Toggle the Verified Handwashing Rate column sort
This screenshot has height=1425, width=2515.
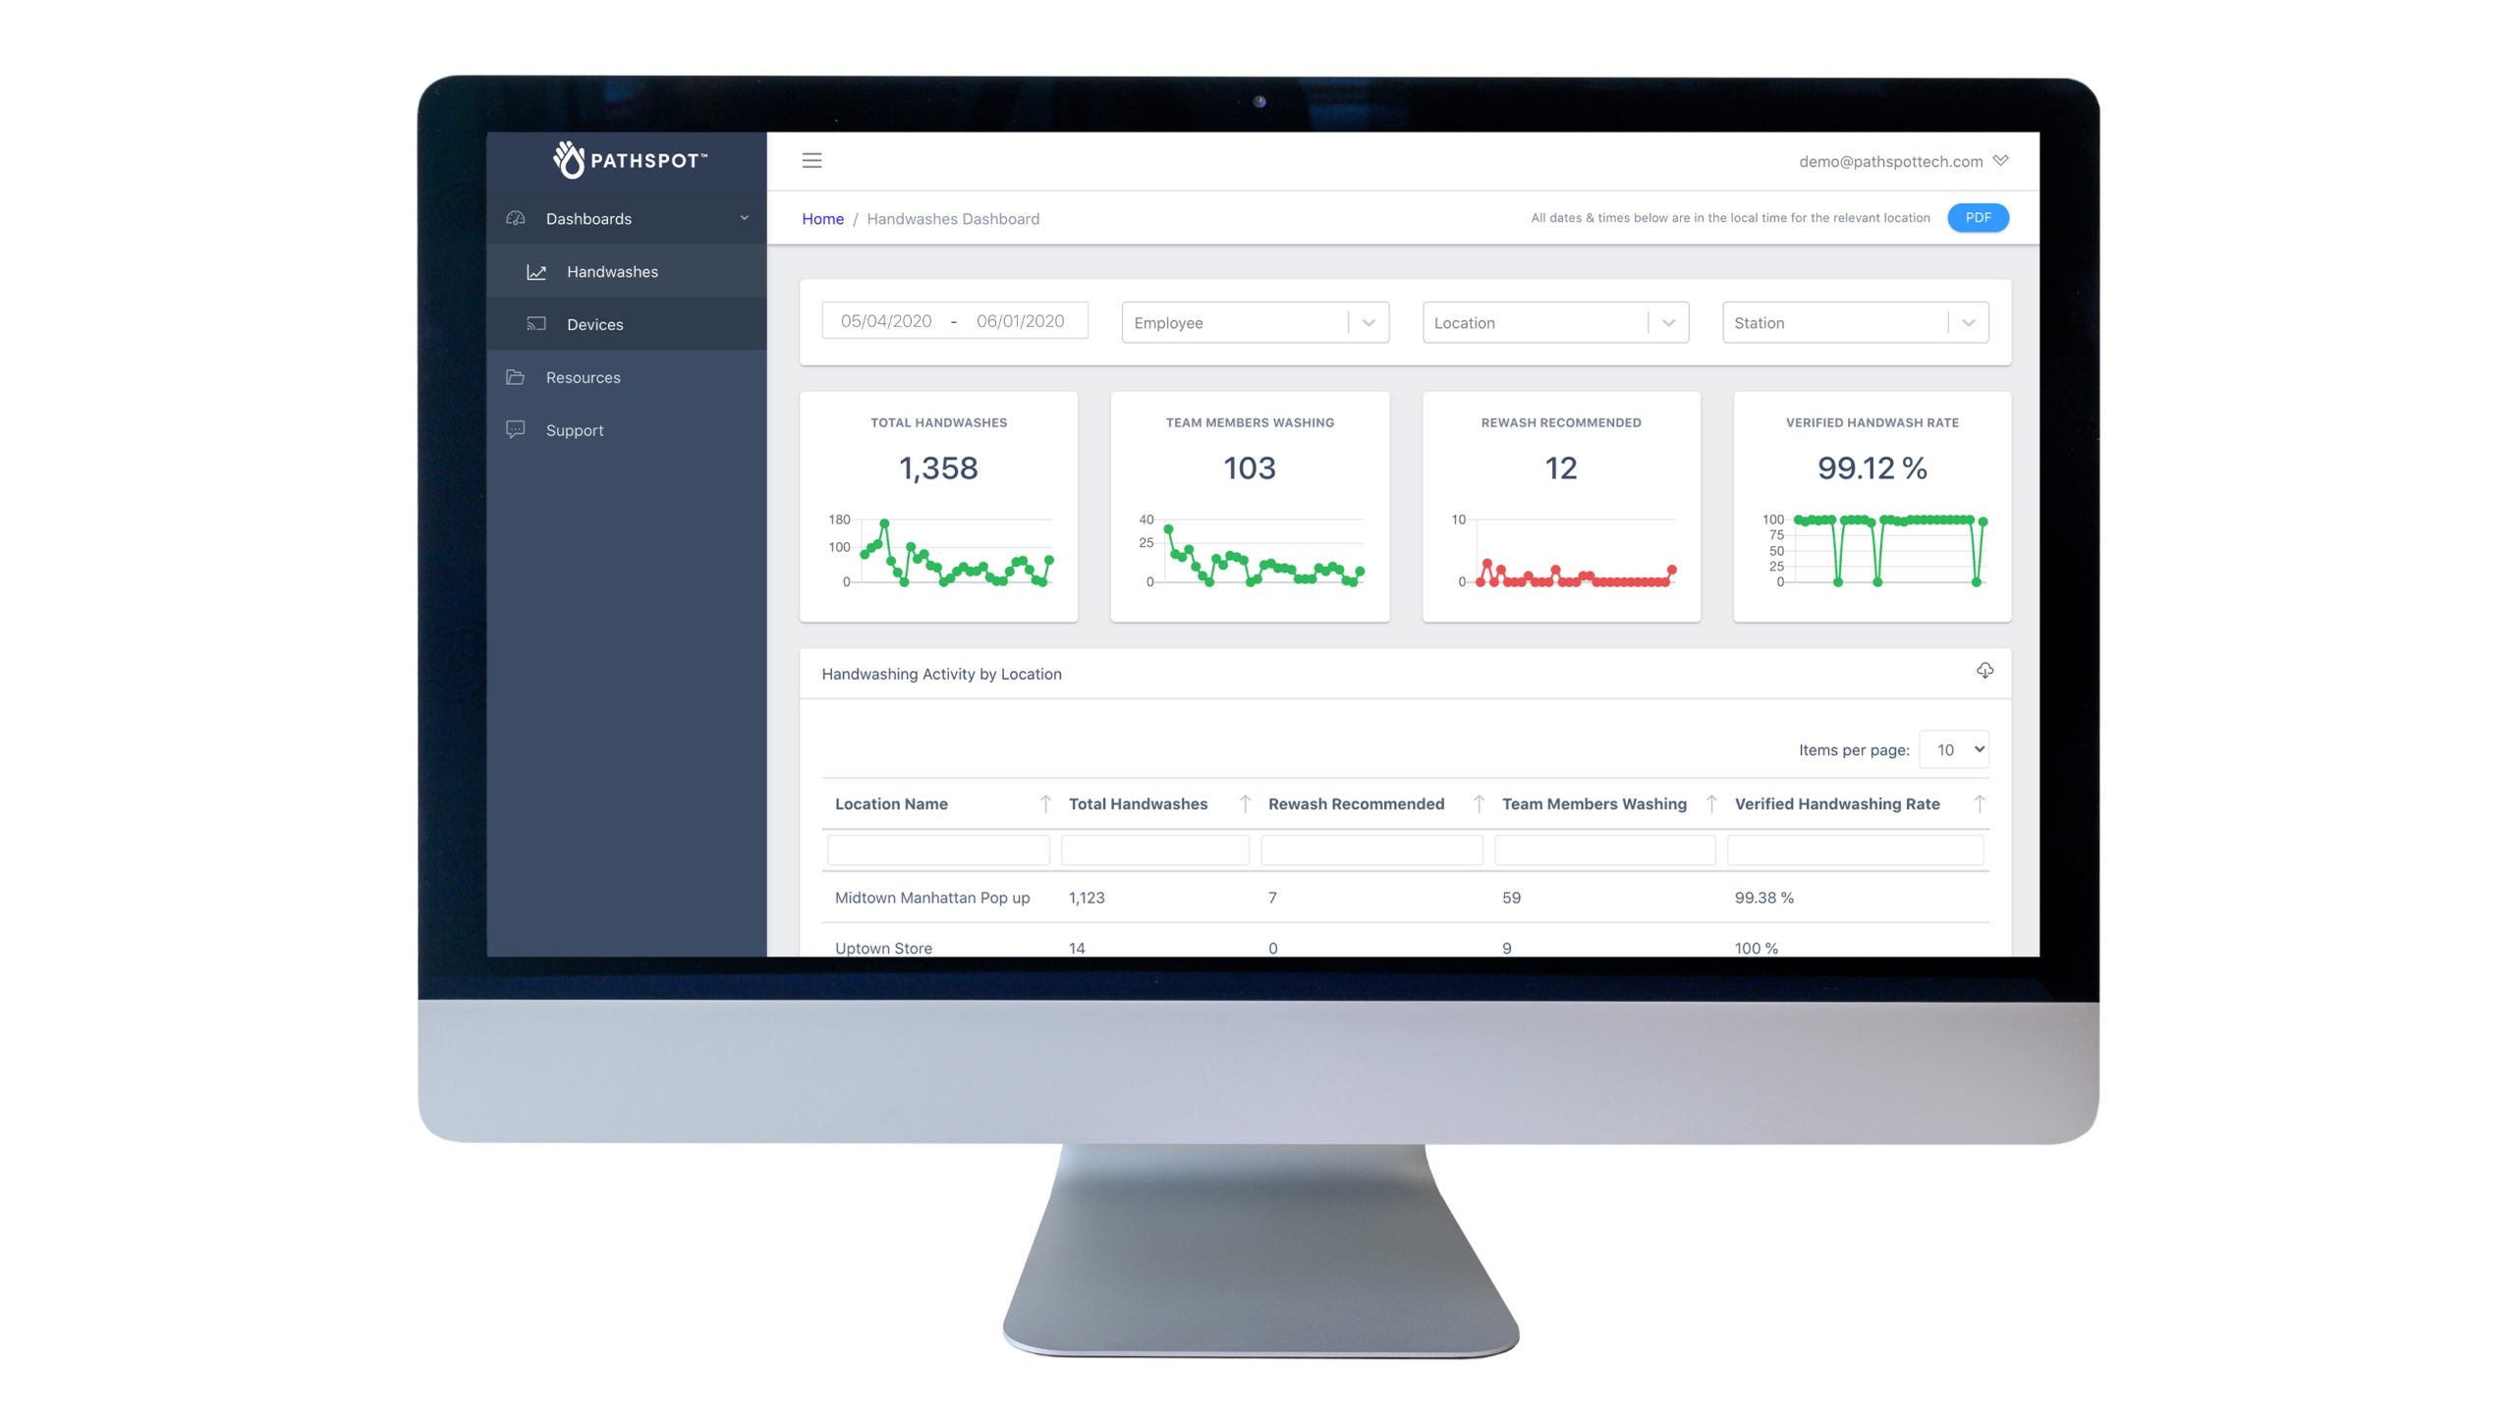1983,803
